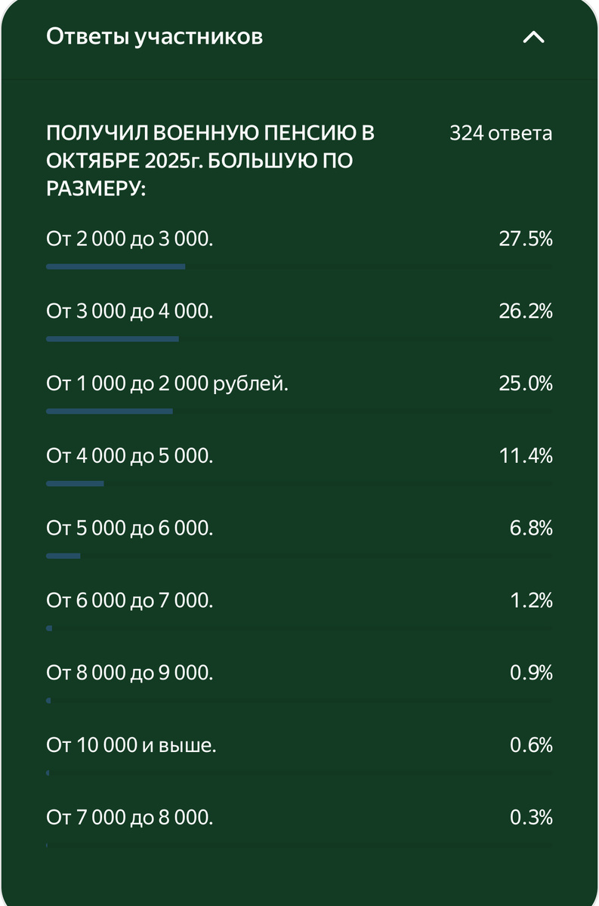
Task: Click the 11.4% result bar
Action: (75, 483)
